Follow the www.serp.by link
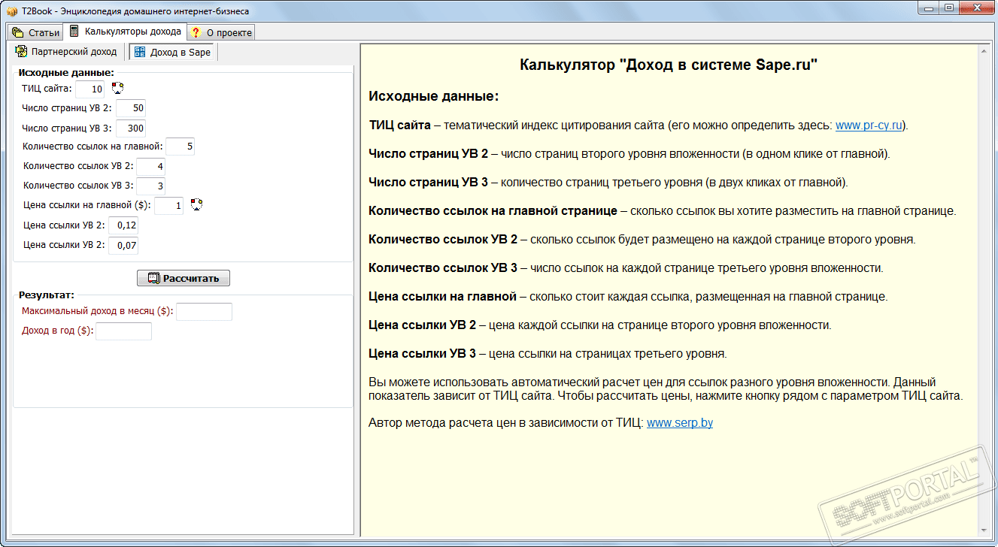Screen dimensions: 998x547 [x=680, y=423]
